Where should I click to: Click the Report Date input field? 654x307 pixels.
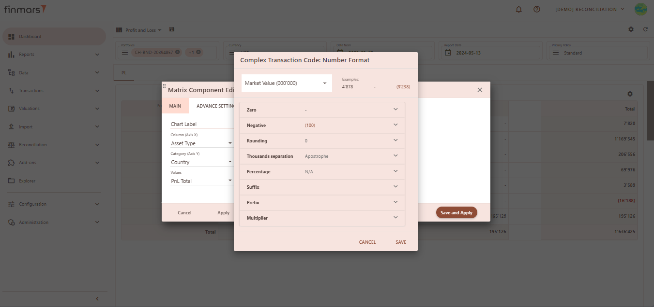pos(494,53)
